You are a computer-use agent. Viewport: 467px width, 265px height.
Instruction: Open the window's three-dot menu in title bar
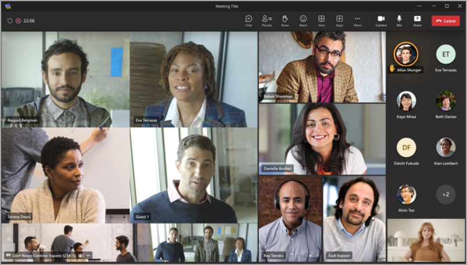416,6
